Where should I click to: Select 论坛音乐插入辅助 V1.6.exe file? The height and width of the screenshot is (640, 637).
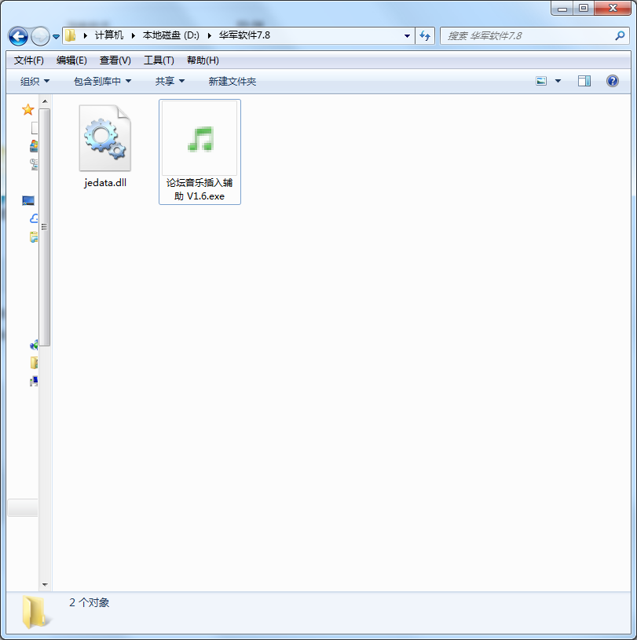pyautogui.click(x=200, y=152)
